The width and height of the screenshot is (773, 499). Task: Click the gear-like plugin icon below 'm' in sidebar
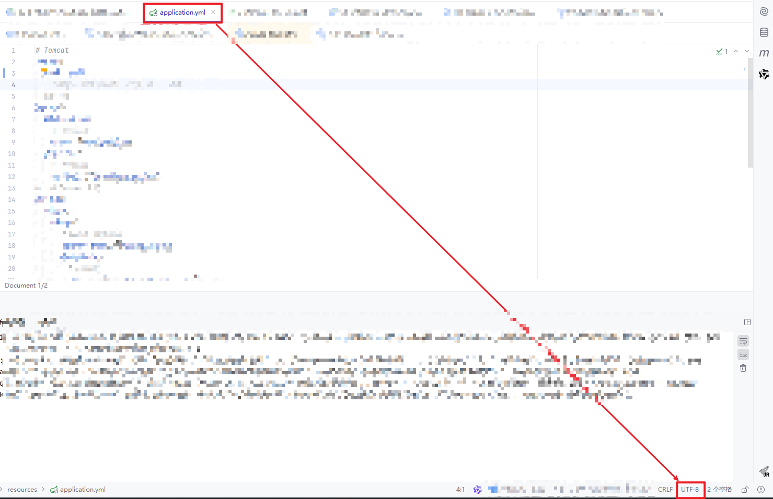click(x=764, y=74)
